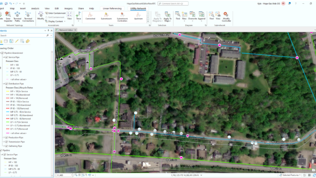Choose the Connected trace tool
This screenshot has width=316, height=178.
tap(90, 16)
